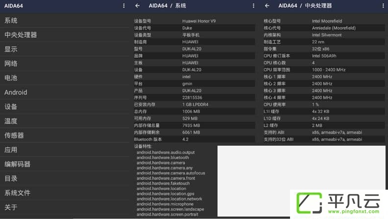Select Anniedale (Moorefield) codename value
Viewport: 388px width, 219px height.
pyautogui.click(x=334, y=28)
